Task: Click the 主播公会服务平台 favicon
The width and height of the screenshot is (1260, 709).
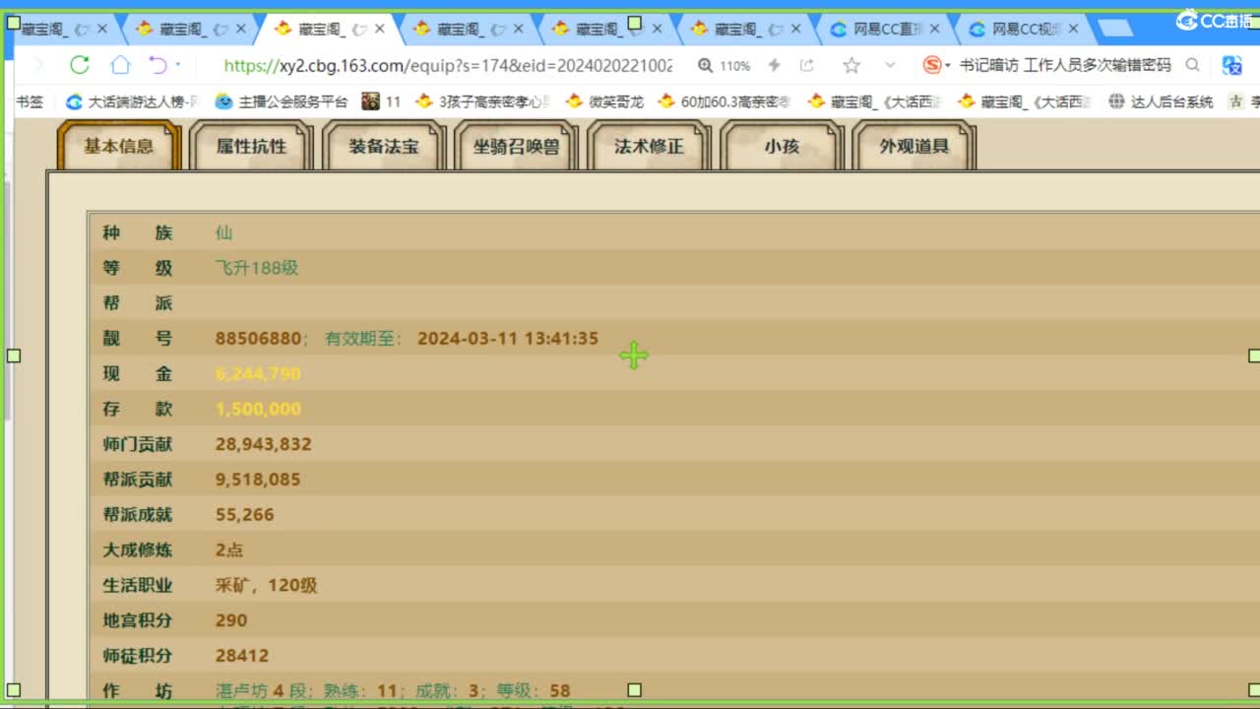Action: (x=224, y=100)
